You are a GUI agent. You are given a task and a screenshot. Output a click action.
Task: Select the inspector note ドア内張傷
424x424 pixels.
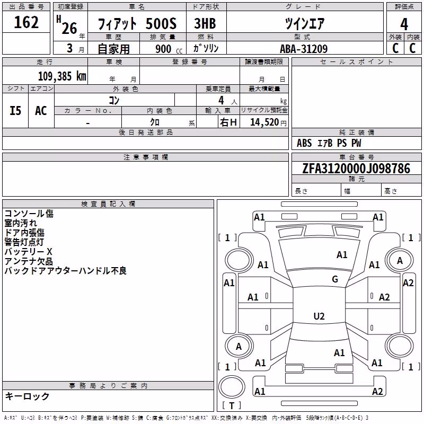pyautogui.click(x=24, y=233)
